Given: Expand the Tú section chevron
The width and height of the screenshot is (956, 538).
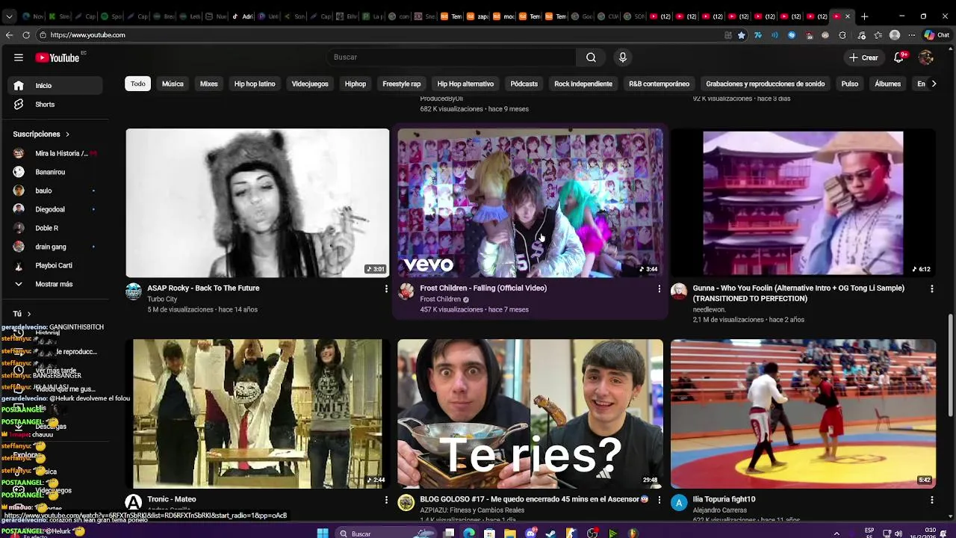Looking at the screenshot, I should tap(28, 314).
